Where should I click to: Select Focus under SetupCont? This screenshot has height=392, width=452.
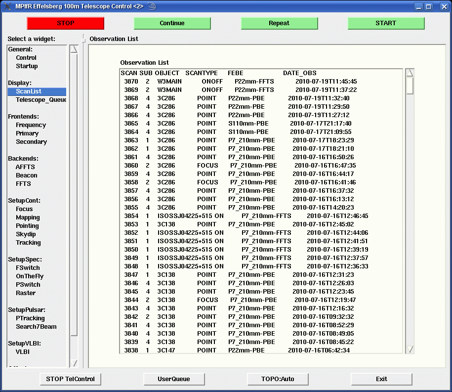coord(24,209)
